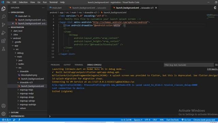The height and width of the screenshot is (123, 218).
Task: Open the Manage gear settings icon
Action: pyautogui.click(x=3, y=114)
